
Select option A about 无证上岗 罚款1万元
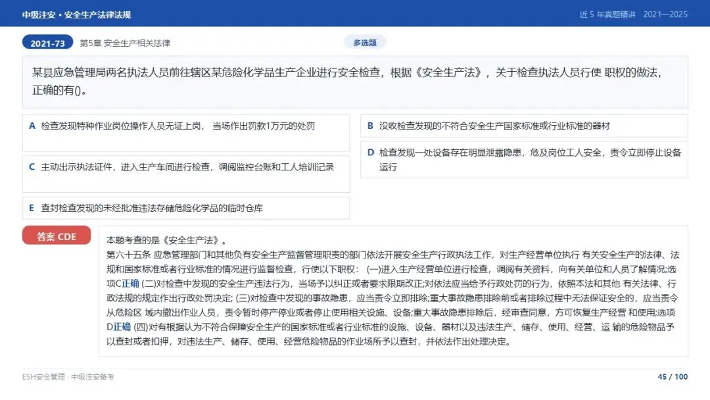coord(186,133)
